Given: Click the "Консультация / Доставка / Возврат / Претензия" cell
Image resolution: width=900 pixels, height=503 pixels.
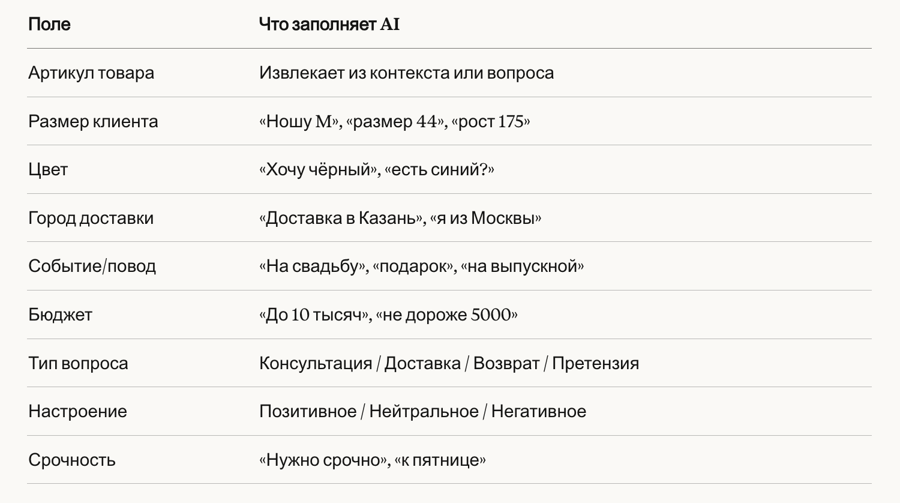Looking at the screenshot, I should tap(449, 364).
